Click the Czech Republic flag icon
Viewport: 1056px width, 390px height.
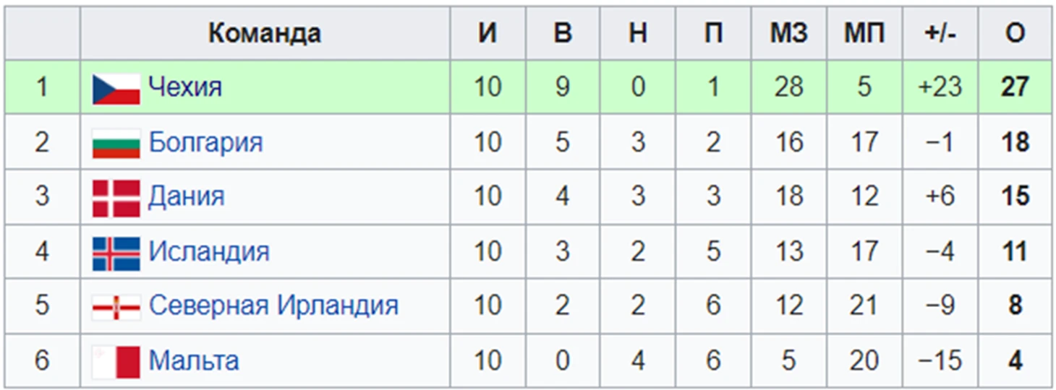pyautogui.click(x=116, y=89)
